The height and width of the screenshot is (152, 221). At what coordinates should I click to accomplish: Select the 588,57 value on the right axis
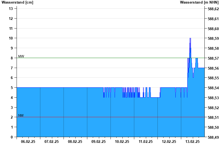click(213, 58)
